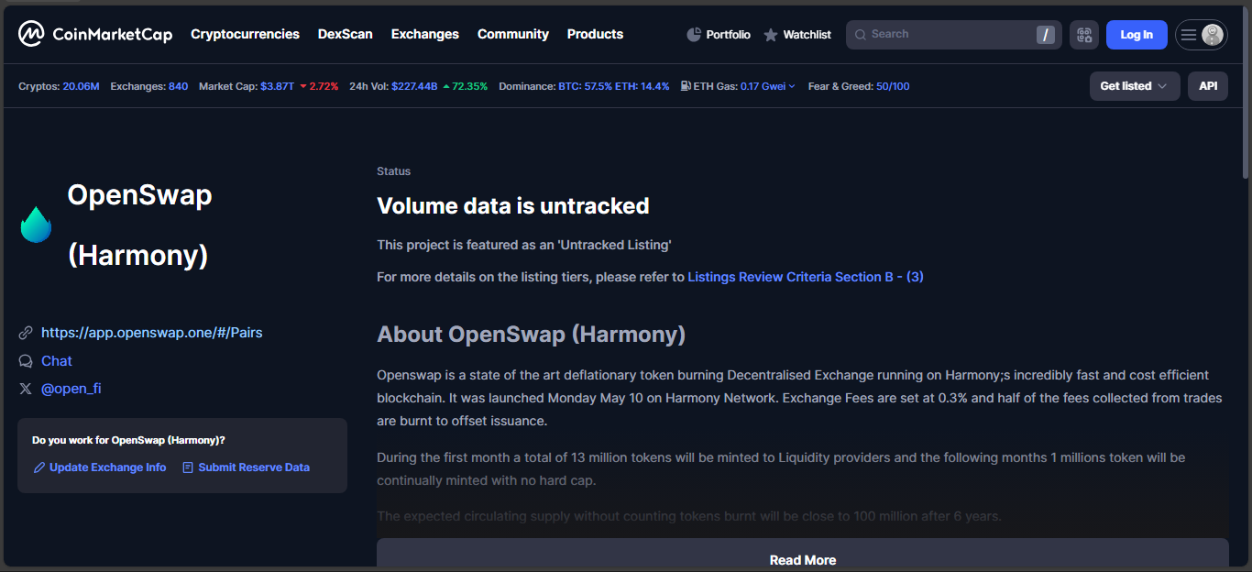Click the QR scan icon beside search
The height and width of the screenshot is (572, 1252).
pos(1084,35)
